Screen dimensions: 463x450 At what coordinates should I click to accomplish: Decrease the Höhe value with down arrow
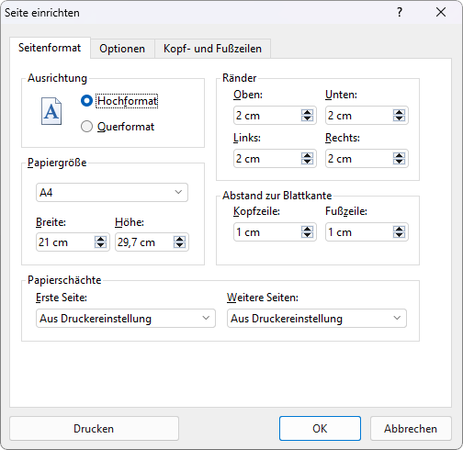click(179, 245)
